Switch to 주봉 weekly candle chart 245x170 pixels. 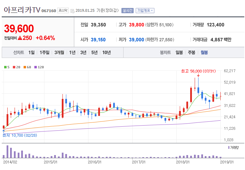[x=192, y=52]
